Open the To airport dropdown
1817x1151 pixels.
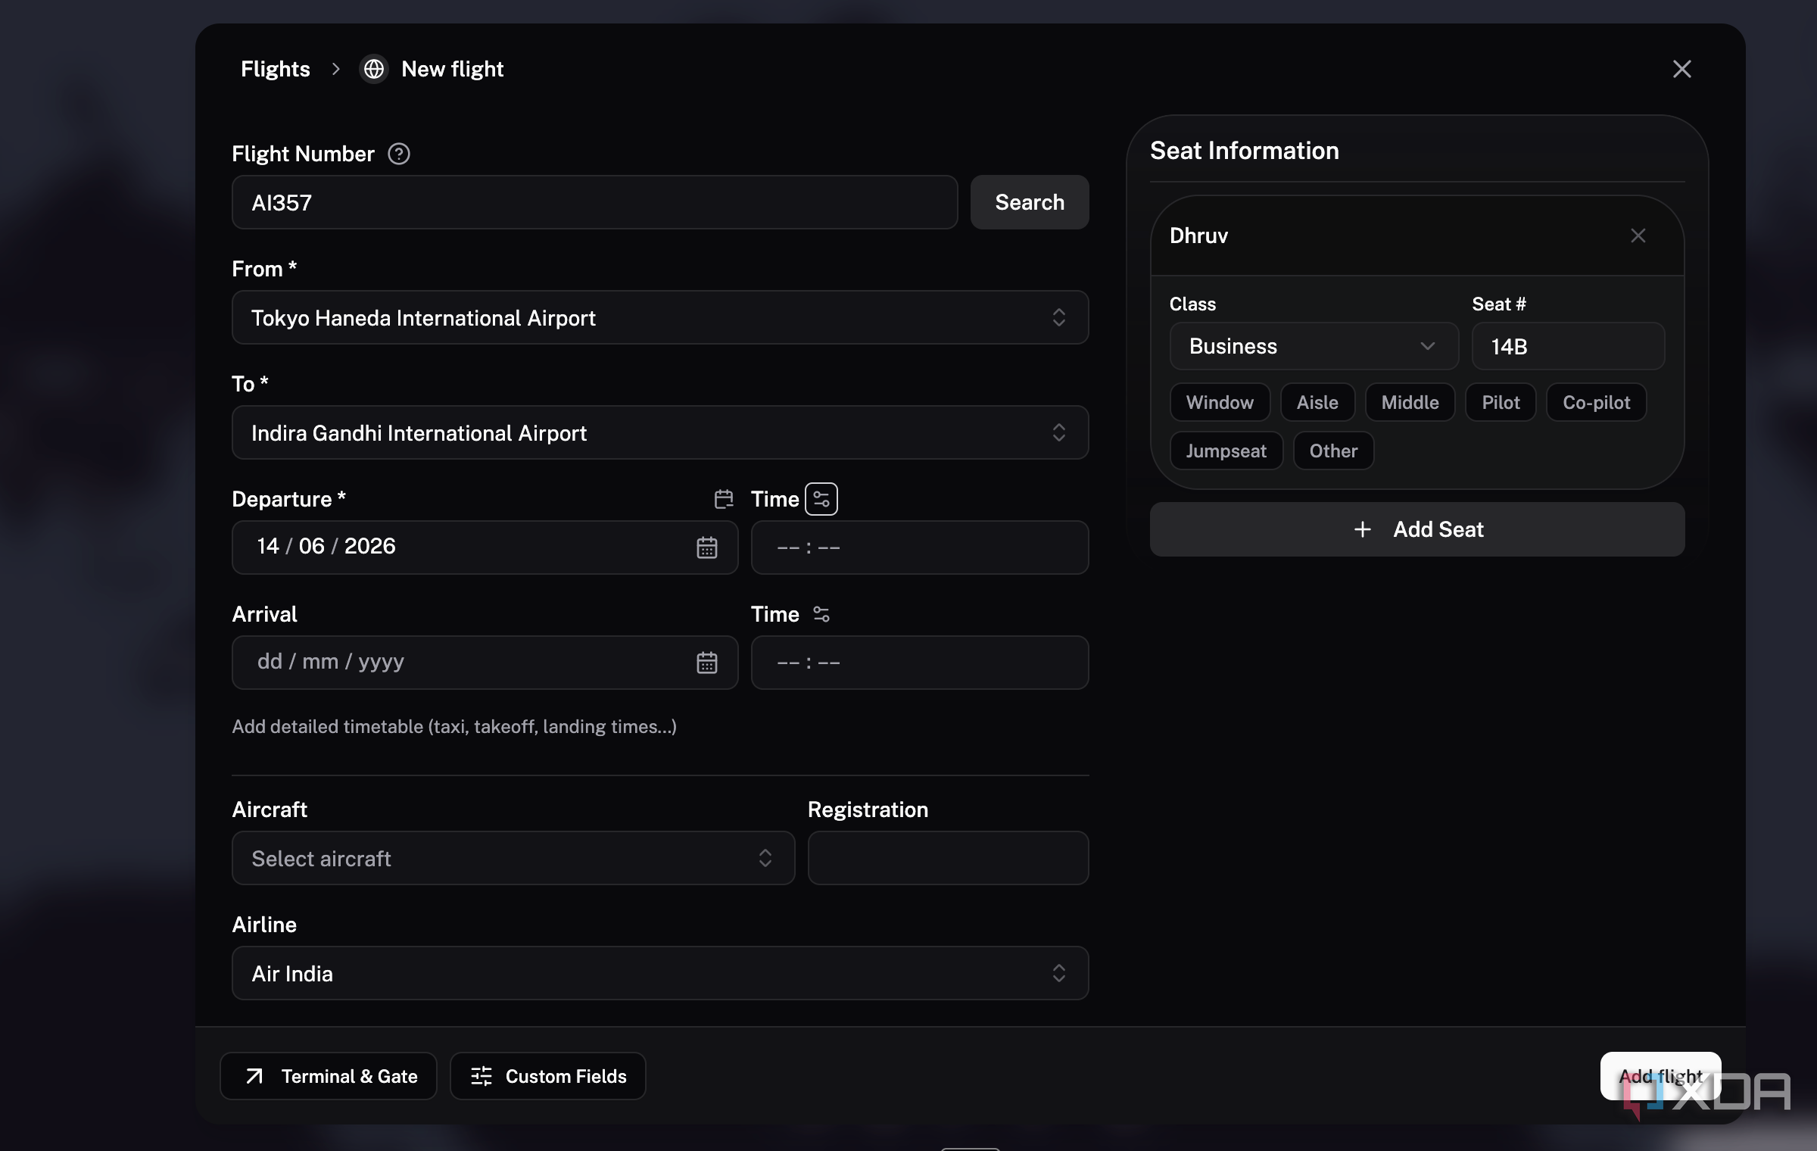coord(660,432)
